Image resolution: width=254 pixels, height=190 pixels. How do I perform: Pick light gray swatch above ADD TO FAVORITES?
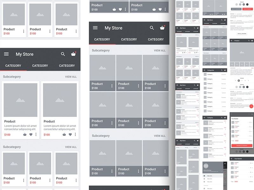tap(237, 4)
